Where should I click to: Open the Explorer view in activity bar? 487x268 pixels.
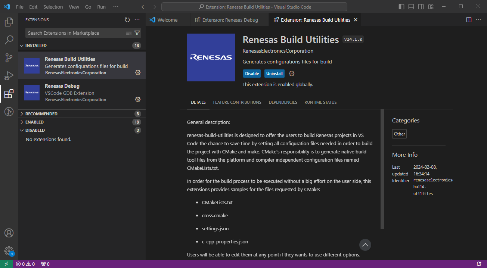click(x=9, y=22)
